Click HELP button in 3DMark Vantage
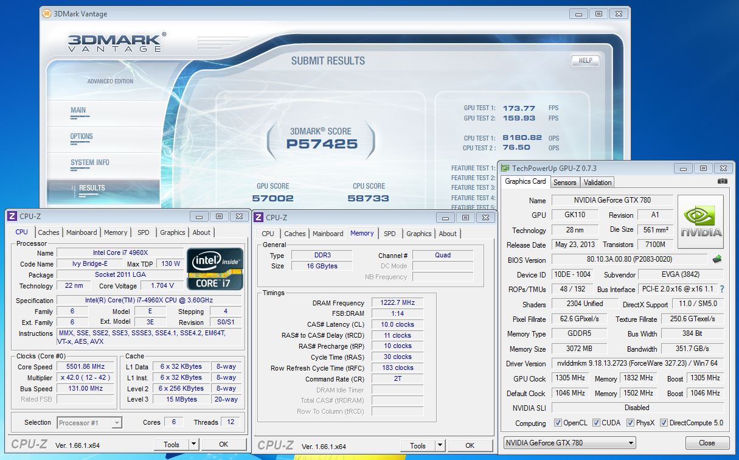Screen dimensions: 739x460 pos(585,61)
